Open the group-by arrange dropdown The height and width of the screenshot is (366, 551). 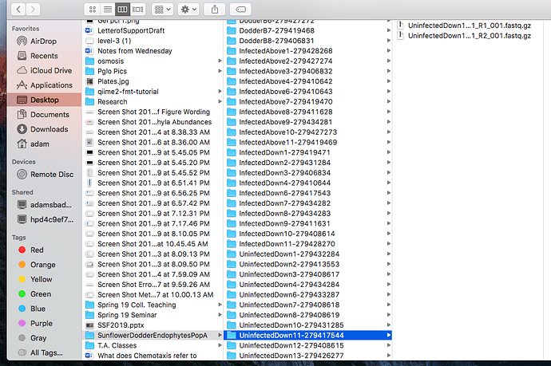[162, 9]
